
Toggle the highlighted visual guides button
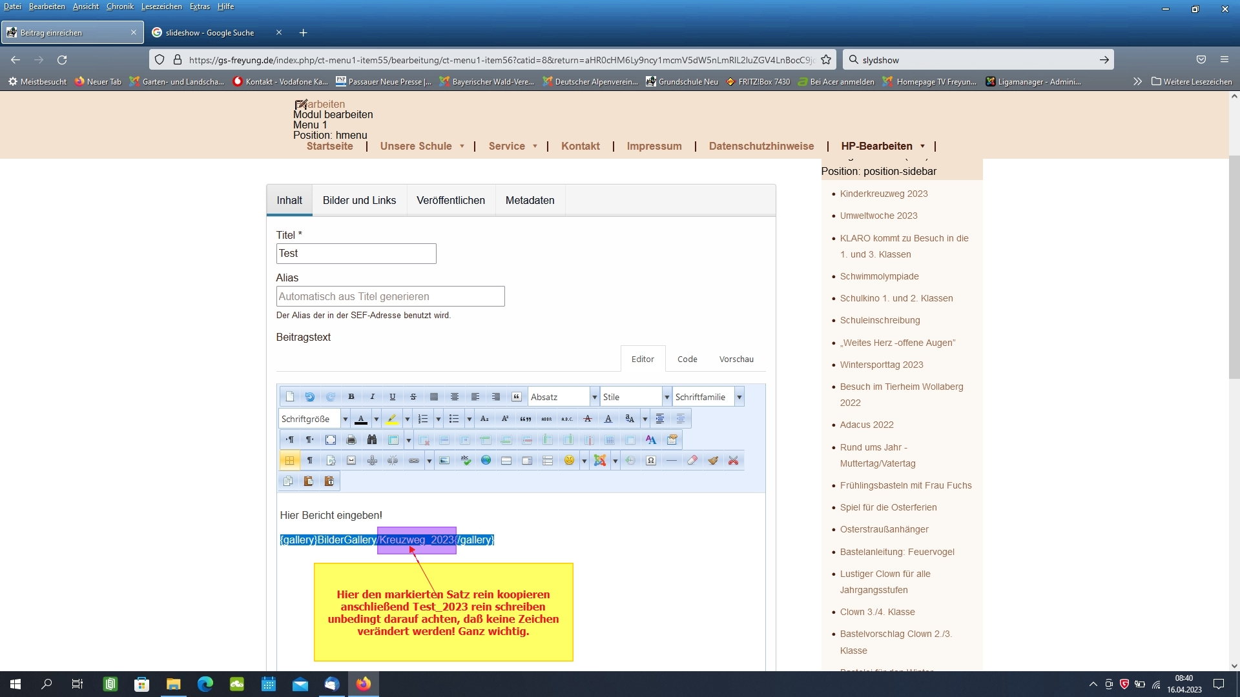[289, 461]
